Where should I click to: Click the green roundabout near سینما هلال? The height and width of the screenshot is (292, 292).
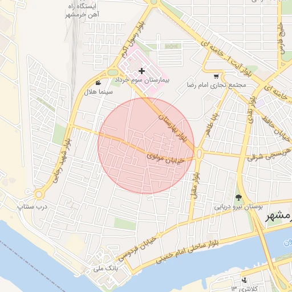click(112, 72)
